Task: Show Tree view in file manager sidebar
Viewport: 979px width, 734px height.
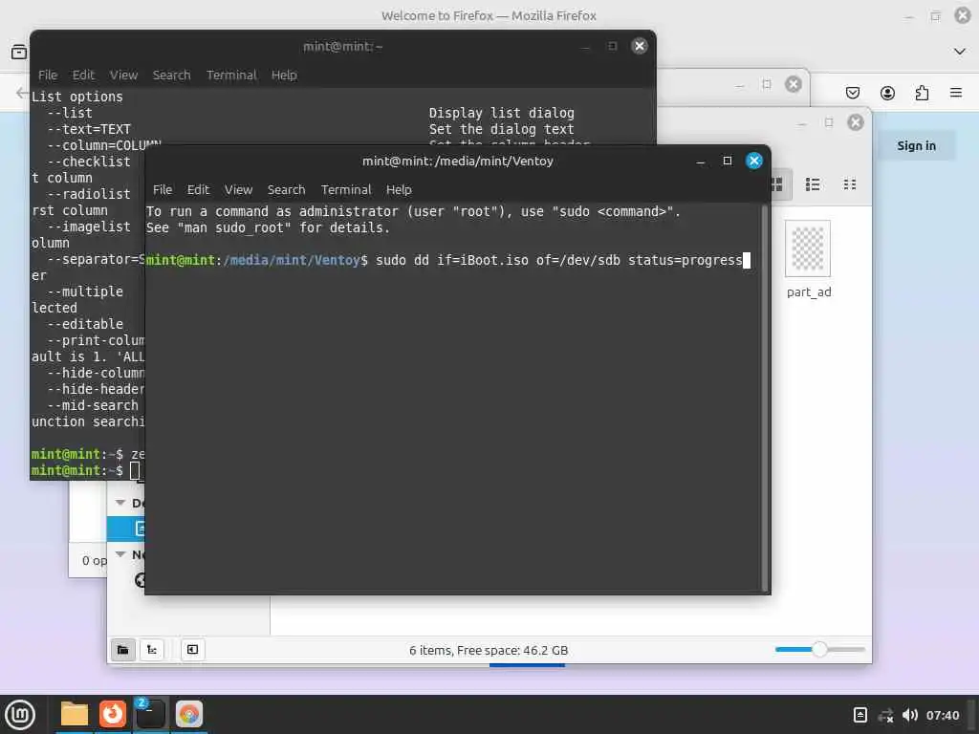Action: [x=152, y=650]
